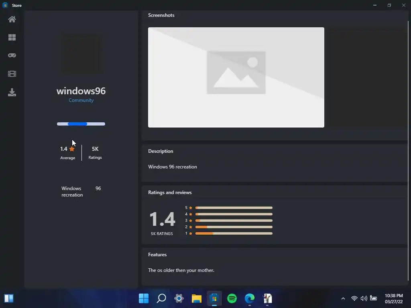411x308 pixels.
Task: Click the Screenshots section heading
Action: (x=161, y=15)
